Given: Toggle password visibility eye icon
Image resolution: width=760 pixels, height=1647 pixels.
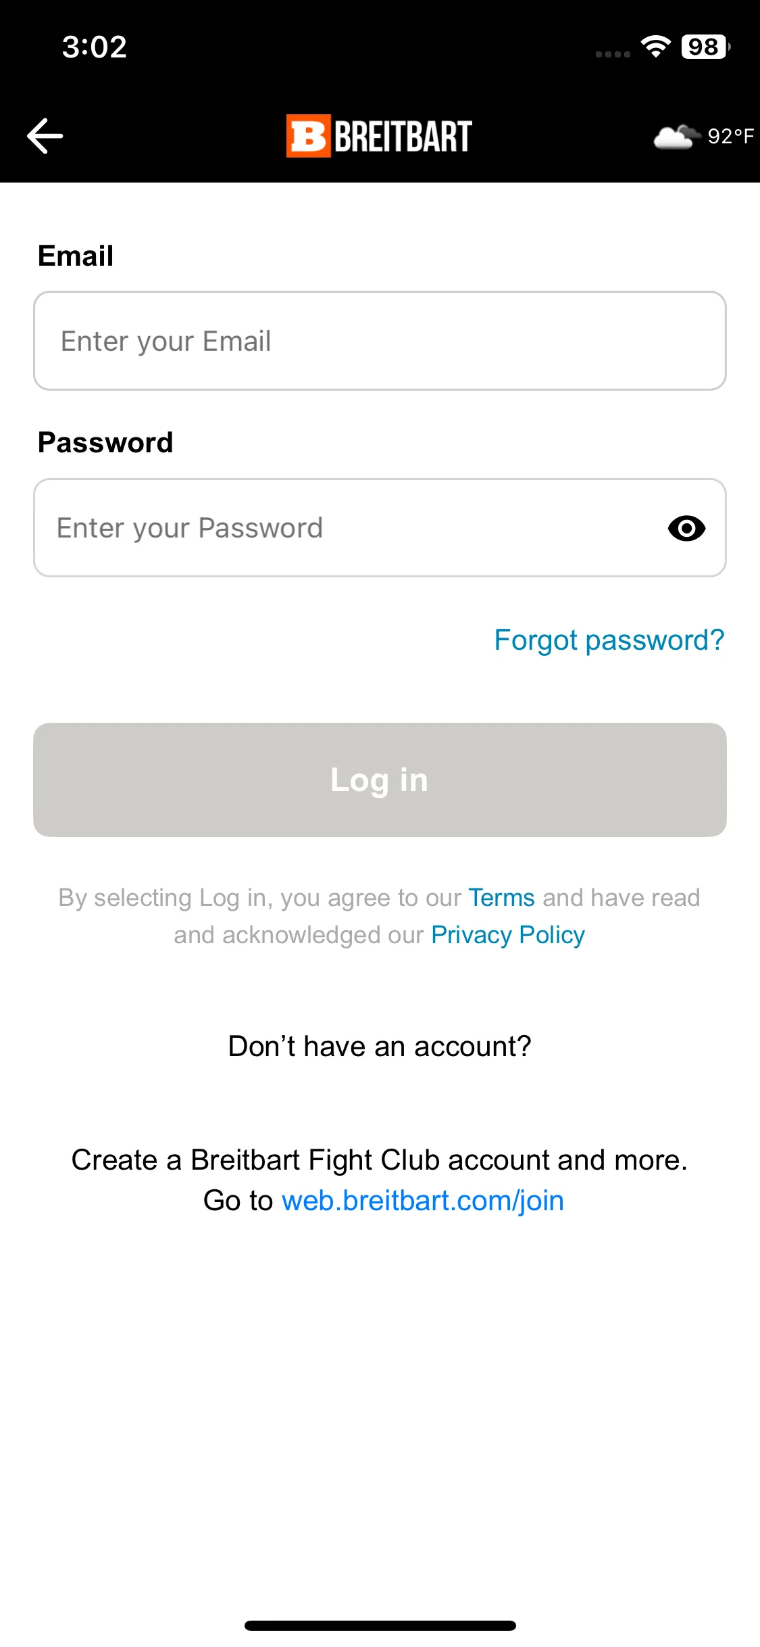Looking at the screenshot, I should pyautogui.click(x=686, y=528).
